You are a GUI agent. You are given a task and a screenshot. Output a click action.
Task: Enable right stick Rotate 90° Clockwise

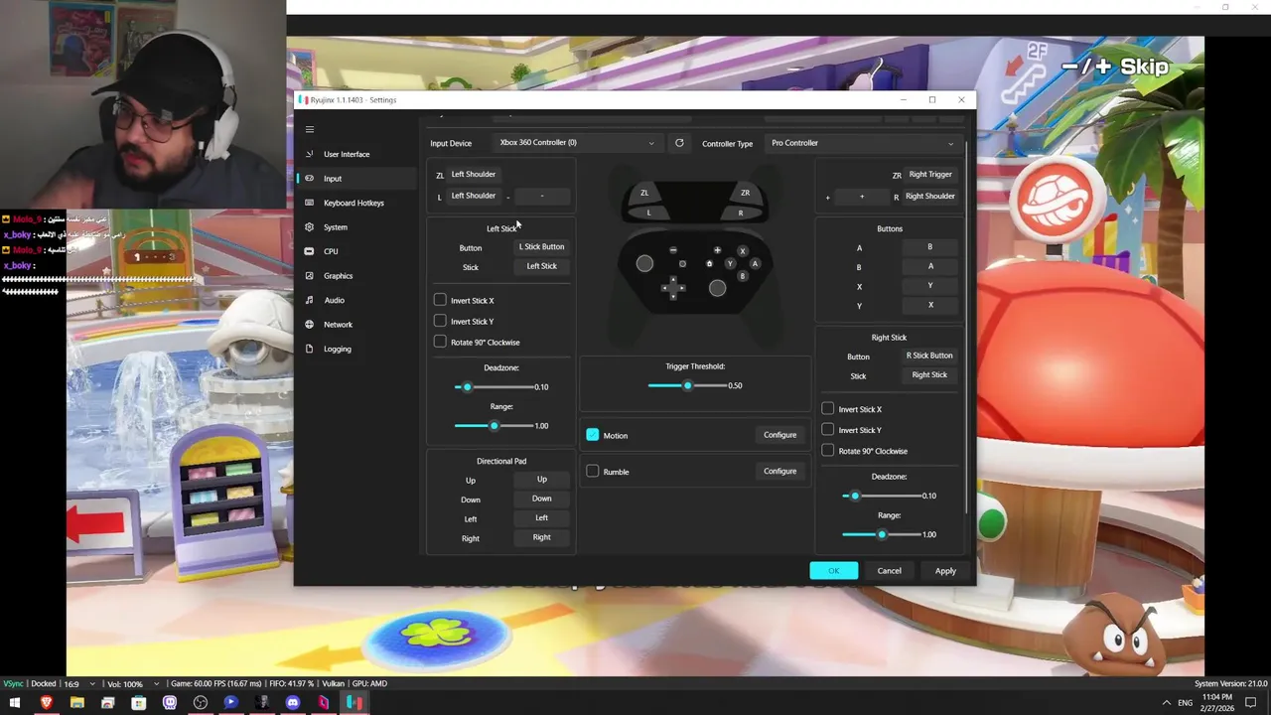[x=828, y=451]
